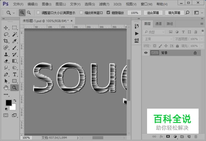Open the History panel icon
The width and height of the screenshot is (206, 141).
tap(137, 26)
